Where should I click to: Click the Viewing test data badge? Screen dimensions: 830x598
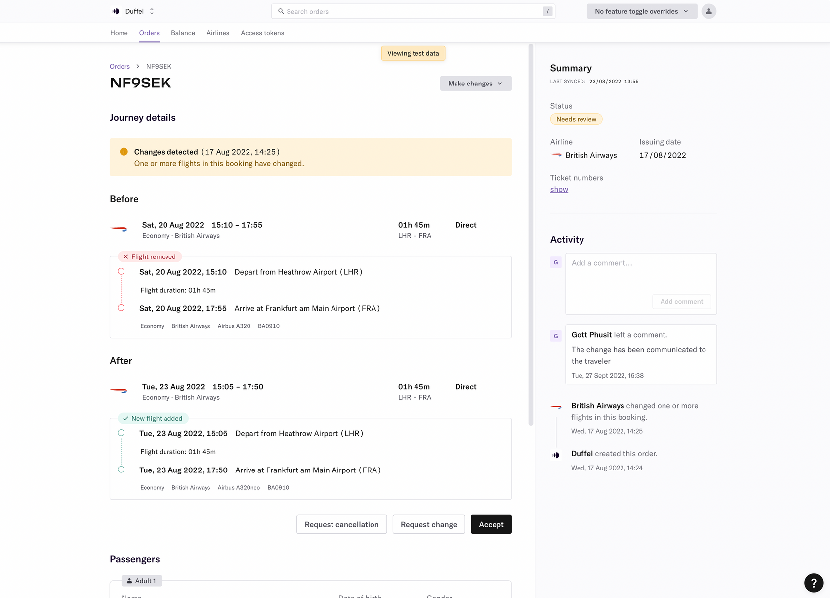tap(413, 53)
